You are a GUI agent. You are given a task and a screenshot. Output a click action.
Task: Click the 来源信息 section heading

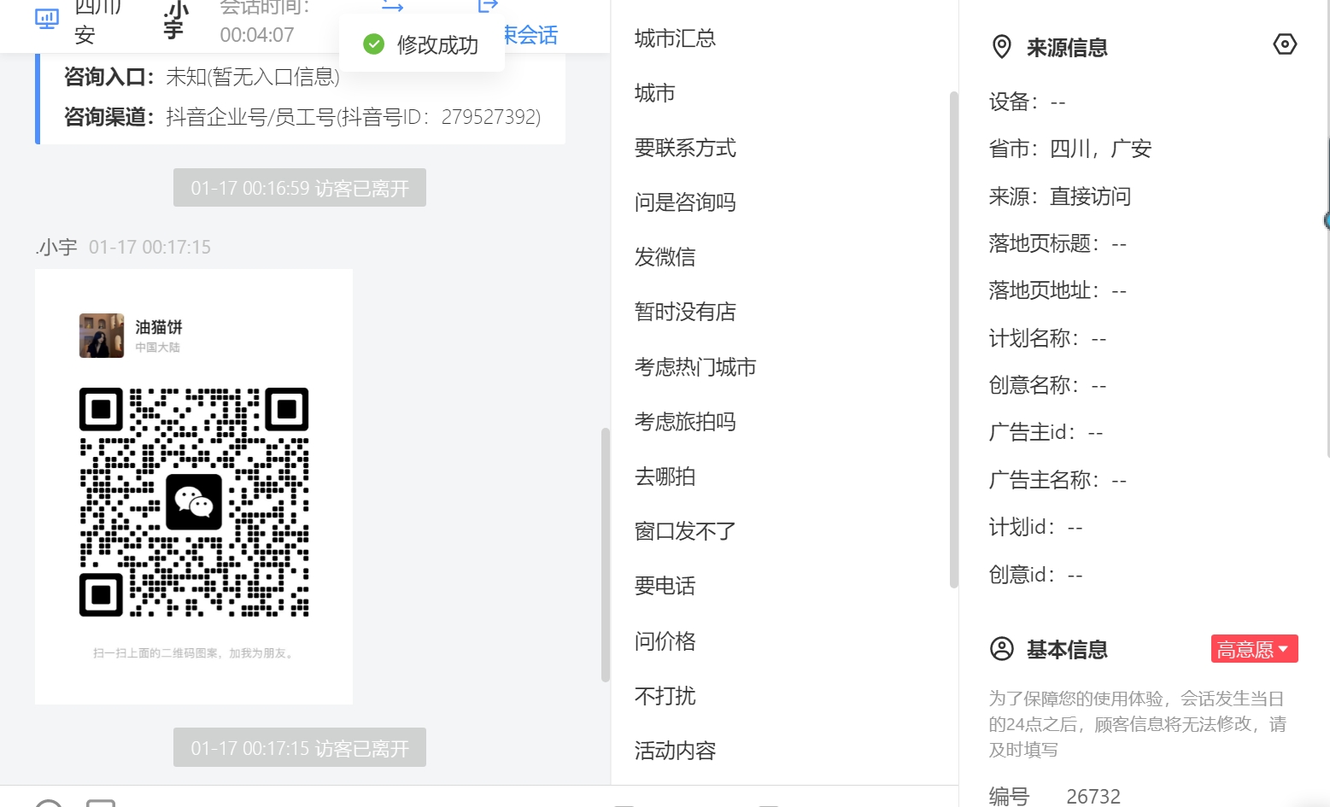(1067, 48)
